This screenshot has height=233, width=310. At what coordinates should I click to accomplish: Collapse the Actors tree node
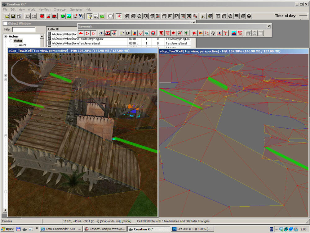point(6,36)
